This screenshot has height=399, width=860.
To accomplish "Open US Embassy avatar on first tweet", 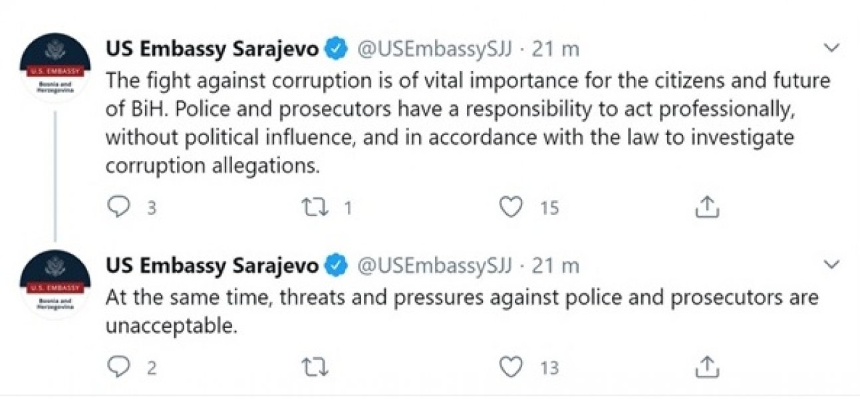I will click(55, 68).
